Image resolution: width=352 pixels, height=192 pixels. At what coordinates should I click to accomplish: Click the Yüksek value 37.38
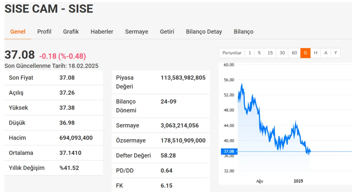tap(67, 108)
